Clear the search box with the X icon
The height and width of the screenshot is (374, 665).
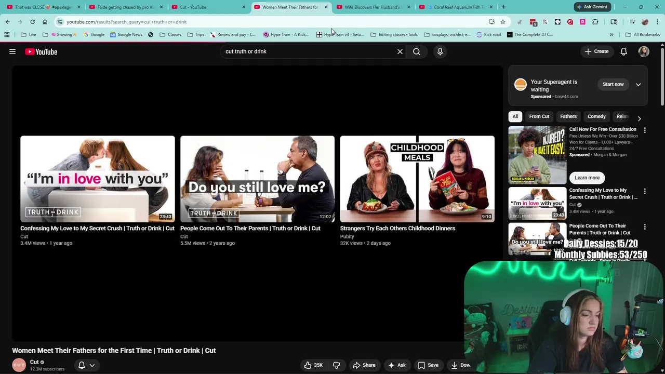click(400, 51)
